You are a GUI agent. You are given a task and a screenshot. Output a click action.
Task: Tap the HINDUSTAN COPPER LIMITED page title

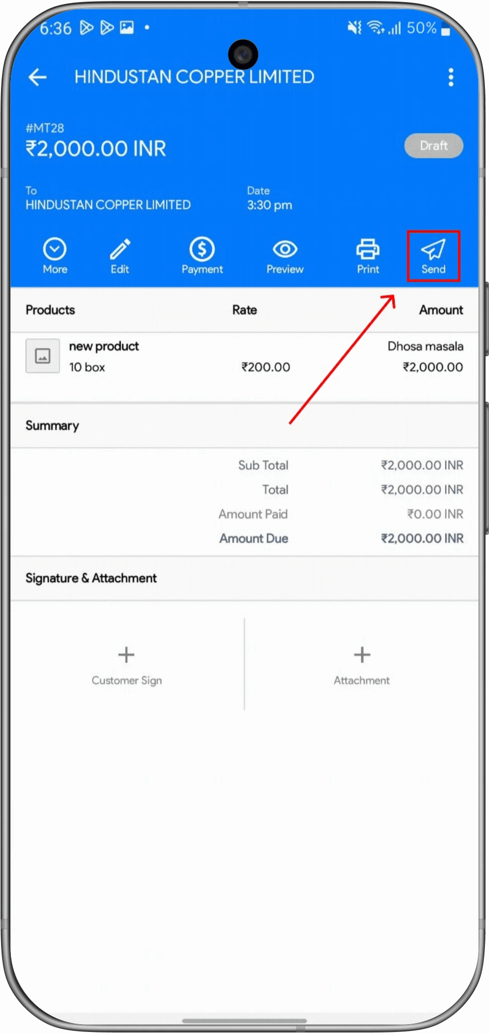click(x=194, y=77)
